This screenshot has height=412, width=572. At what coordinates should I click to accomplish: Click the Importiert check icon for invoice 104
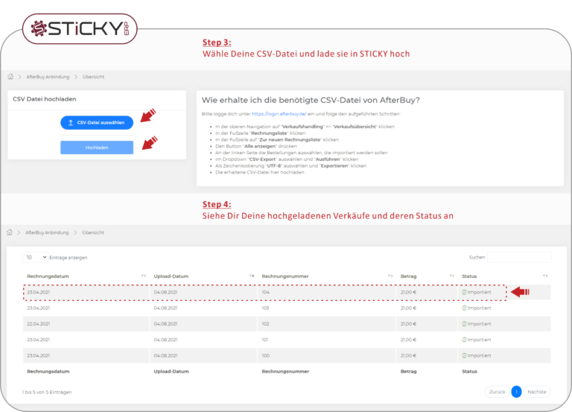click(465, 292)
